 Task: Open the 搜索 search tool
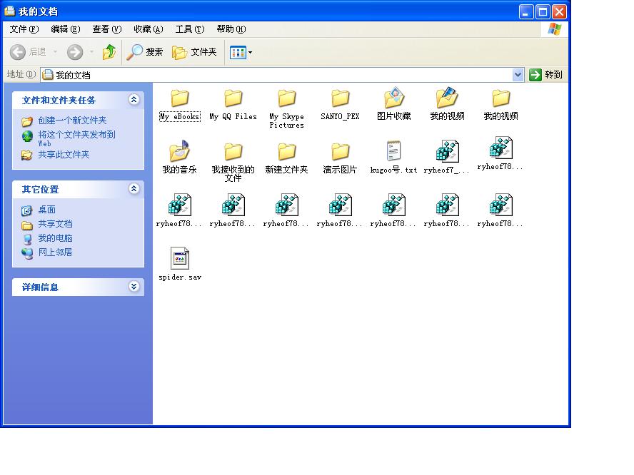[145, 52]
